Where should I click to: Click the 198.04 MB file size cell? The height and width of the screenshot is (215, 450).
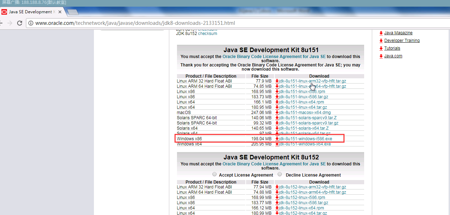(261, 139)
